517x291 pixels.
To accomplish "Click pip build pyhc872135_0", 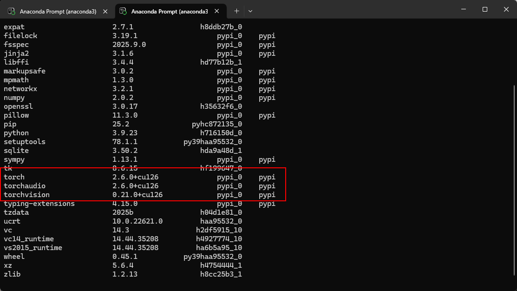I will tap(217, 125).
